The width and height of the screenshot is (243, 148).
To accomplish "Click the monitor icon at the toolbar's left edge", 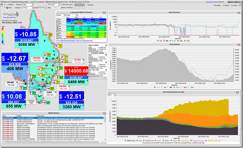I will [x=2, y=5].
